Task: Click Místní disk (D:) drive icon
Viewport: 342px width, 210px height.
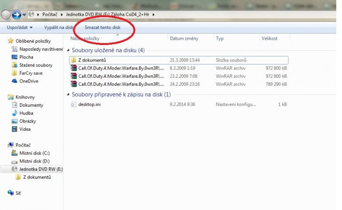Action: (x=14, y=162)
